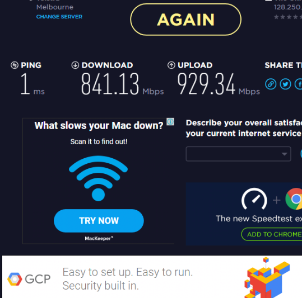The height and width of the screenshot is (298, 302).
Task: Click the Speedtest gauge icon
Action: coord(254,199)
